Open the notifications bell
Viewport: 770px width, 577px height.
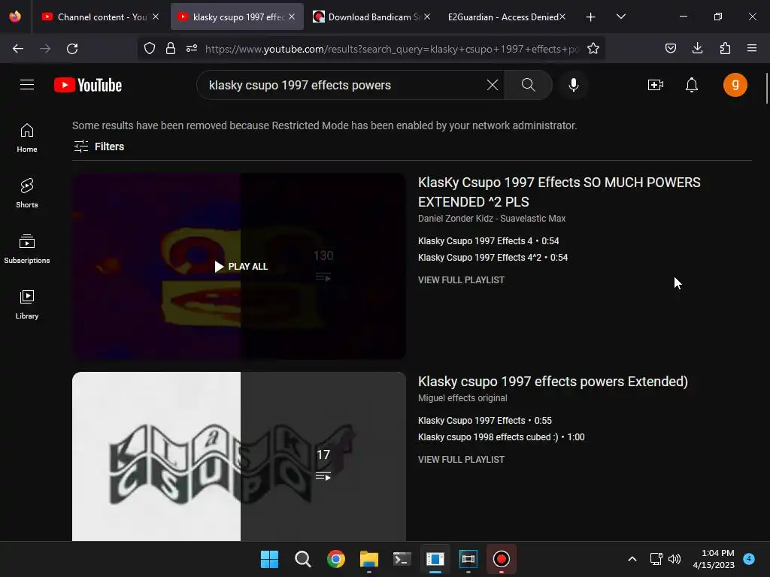click(692, 85)
